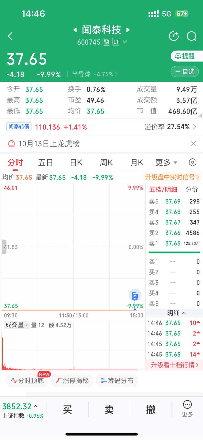Viewport: 203px width, 440px height.
Task: Expand chevron next to L1 badge
Action: coord(125,42)
